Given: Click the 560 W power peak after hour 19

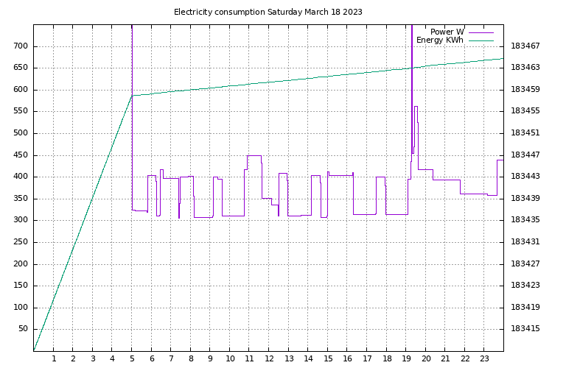Looking at the screenshot, I should [x=416, y=106].
